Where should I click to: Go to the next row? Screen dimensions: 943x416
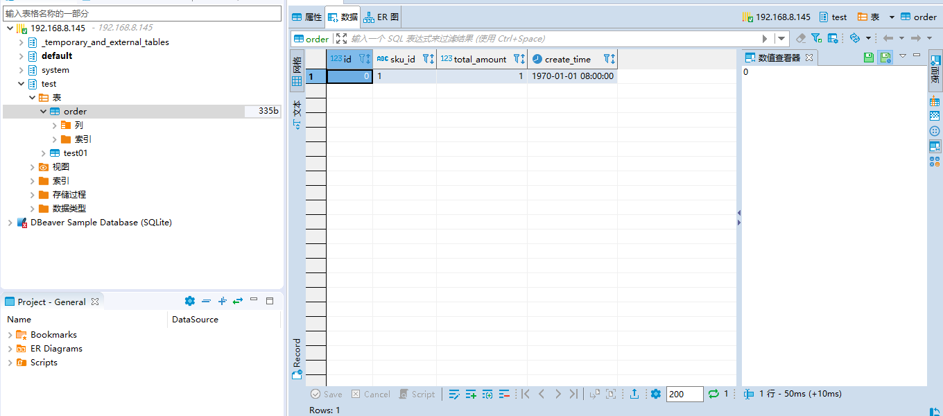557,394
